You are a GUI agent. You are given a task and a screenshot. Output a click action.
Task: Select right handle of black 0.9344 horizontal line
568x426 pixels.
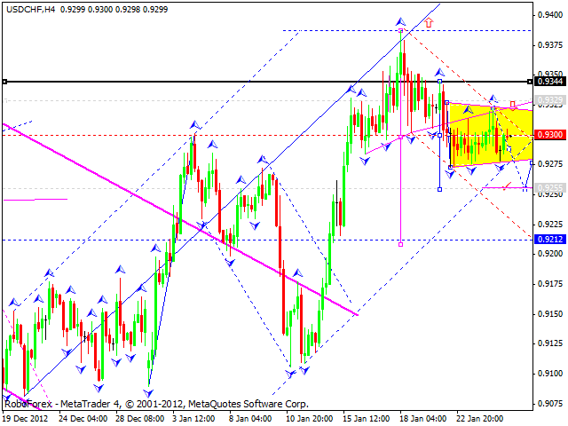[530, 82]
